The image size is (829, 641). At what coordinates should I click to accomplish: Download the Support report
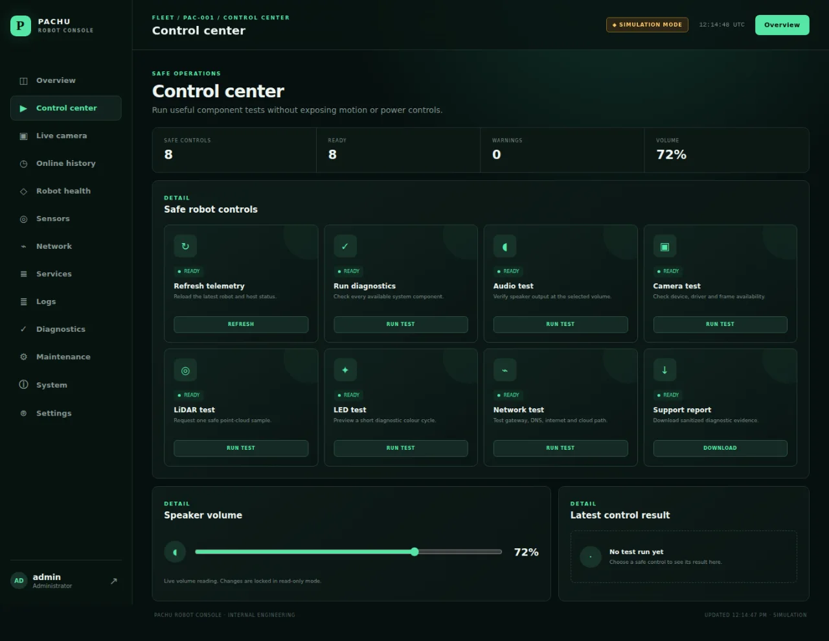(720, 448)
